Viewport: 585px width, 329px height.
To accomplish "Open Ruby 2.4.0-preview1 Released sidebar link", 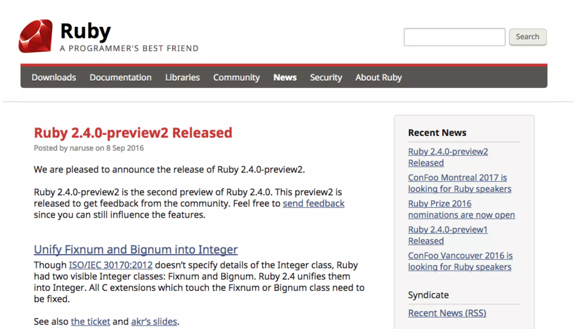I will [448, 235].
